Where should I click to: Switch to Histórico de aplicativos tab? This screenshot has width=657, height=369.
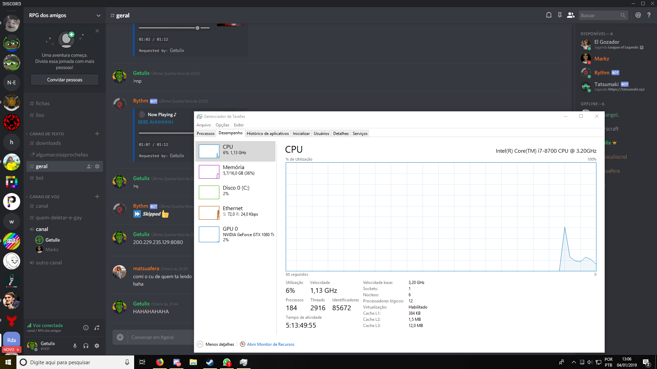coord(268,134)
